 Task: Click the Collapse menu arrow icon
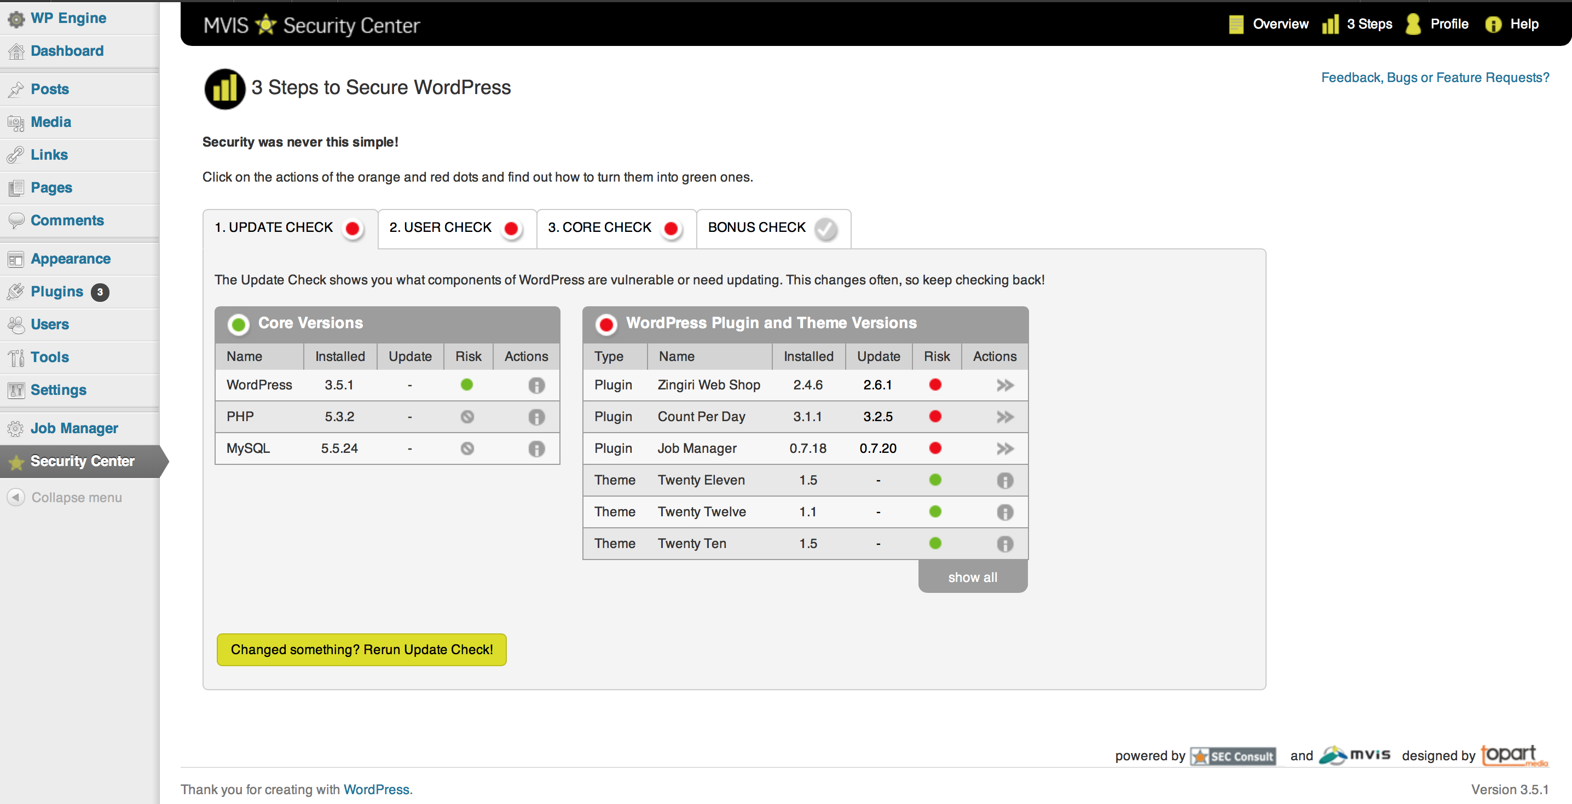coord(16,497)
